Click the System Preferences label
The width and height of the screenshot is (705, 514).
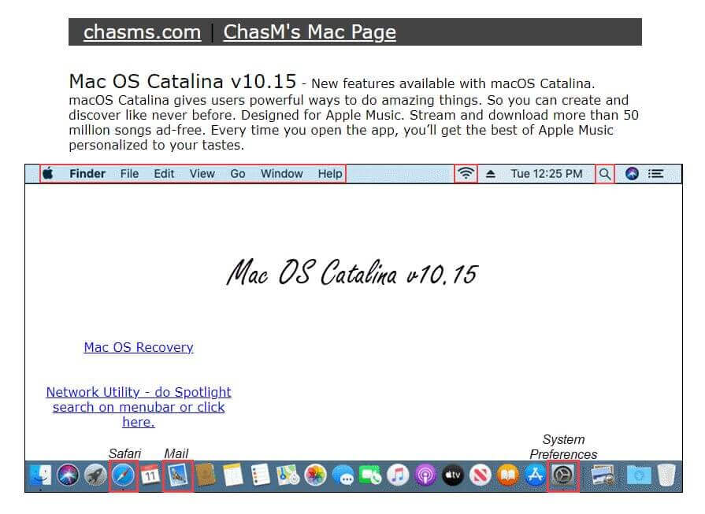click(563, 446)
